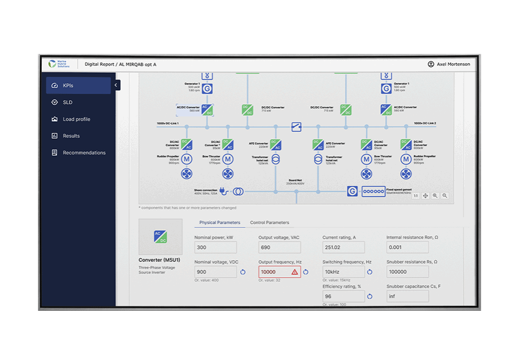Viewport: 518px width, 363px height.
Task: Reset the Output frequency value with circular arrow
Action: (305, 272)
